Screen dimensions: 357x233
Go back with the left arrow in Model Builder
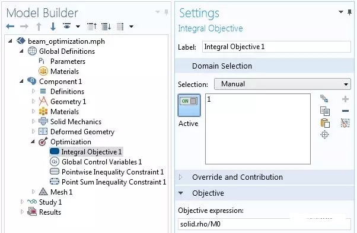(x=10, y=27)
